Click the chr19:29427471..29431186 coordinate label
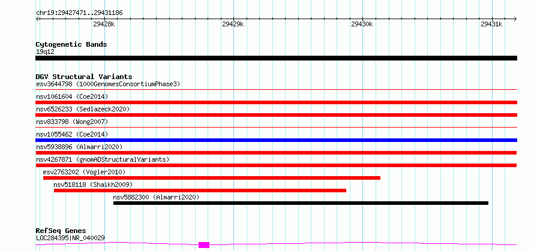This screenshot has width=534, height=251. (79, 13)
